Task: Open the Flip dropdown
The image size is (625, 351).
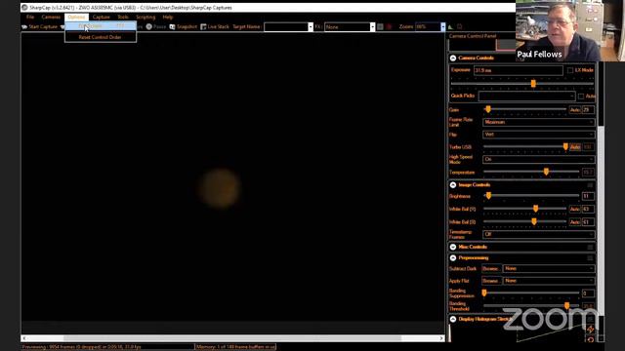Action: click(539, 135)
